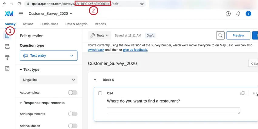Screen dimensions: 258x129
Task: Click the Preview button
Action: point(238,36)
